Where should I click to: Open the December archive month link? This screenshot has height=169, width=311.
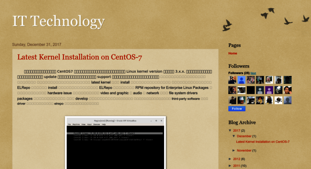(244, 136)
